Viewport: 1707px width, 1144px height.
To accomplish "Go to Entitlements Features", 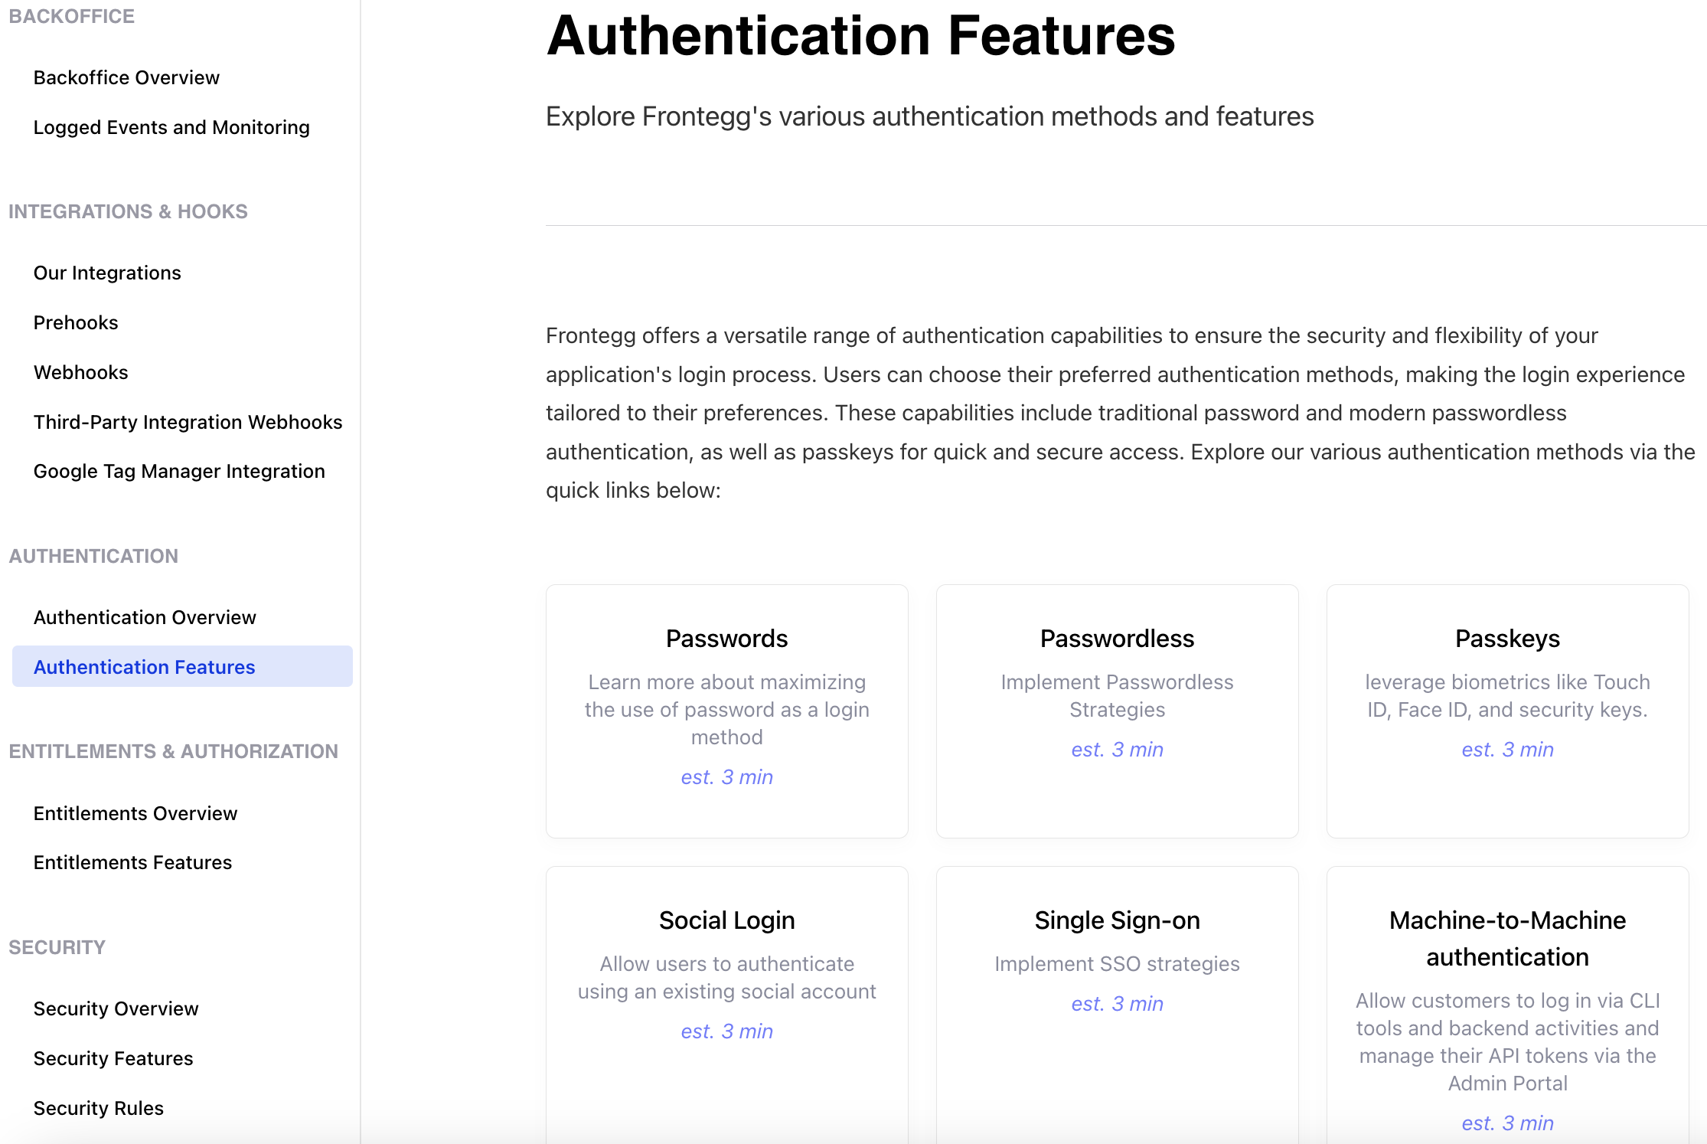I will click(x=132, y=862).
